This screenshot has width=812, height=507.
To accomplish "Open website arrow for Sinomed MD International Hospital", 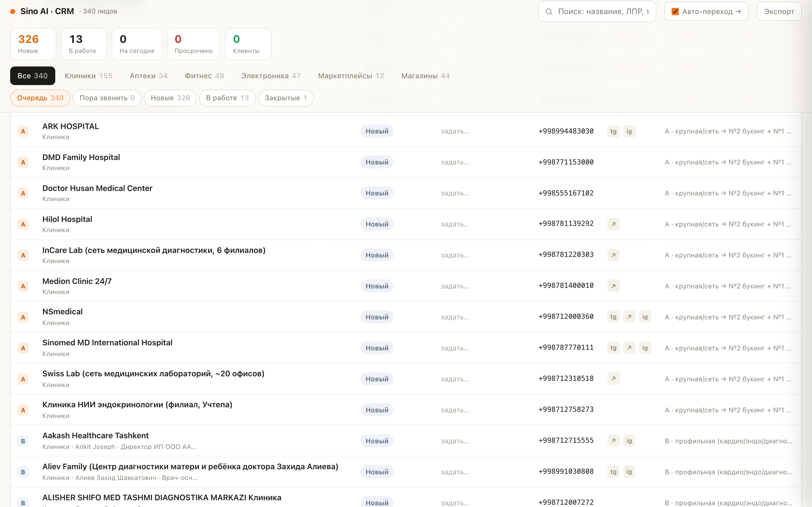I will (629, 348).
